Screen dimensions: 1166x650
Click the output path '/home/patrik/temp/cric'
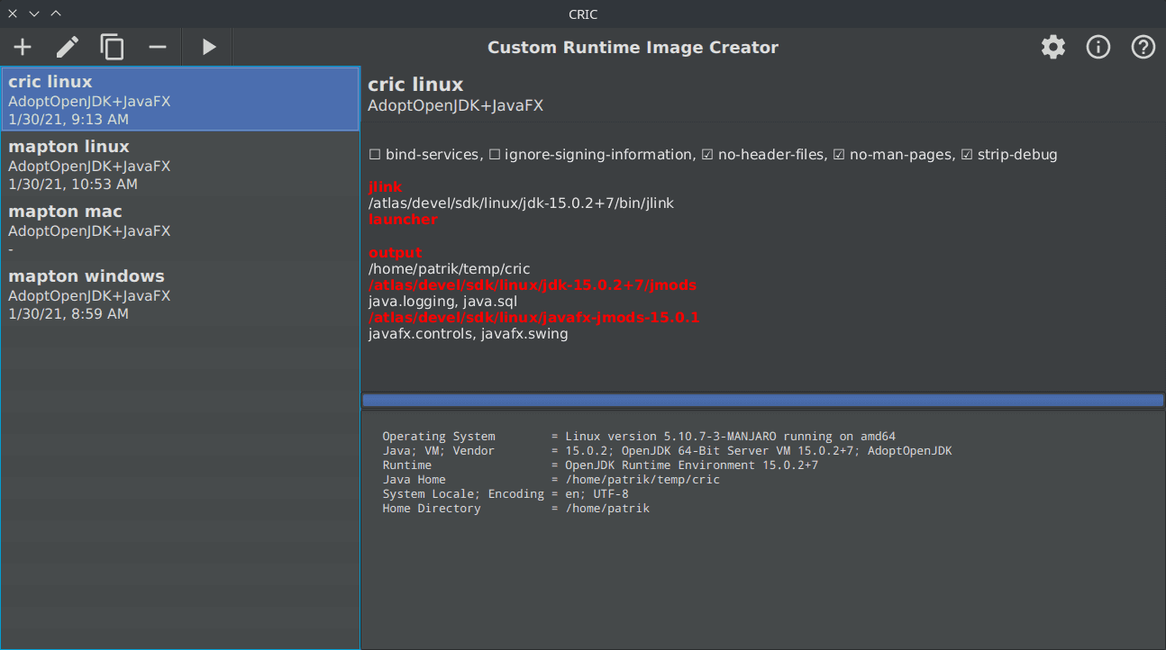point(449,269)
